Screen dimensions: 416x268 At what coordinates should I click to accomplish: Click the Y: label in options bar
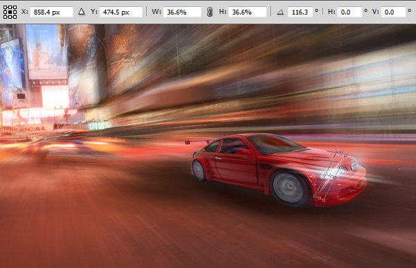tap(94, 12)
